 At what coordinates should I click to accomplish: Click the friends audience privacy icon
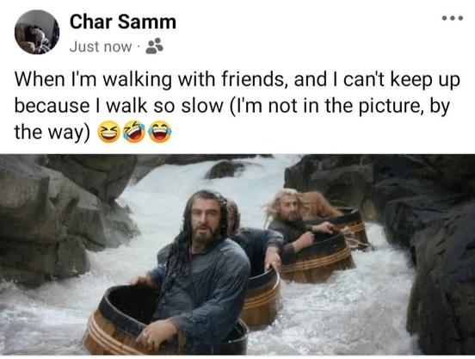click(155, 46)
